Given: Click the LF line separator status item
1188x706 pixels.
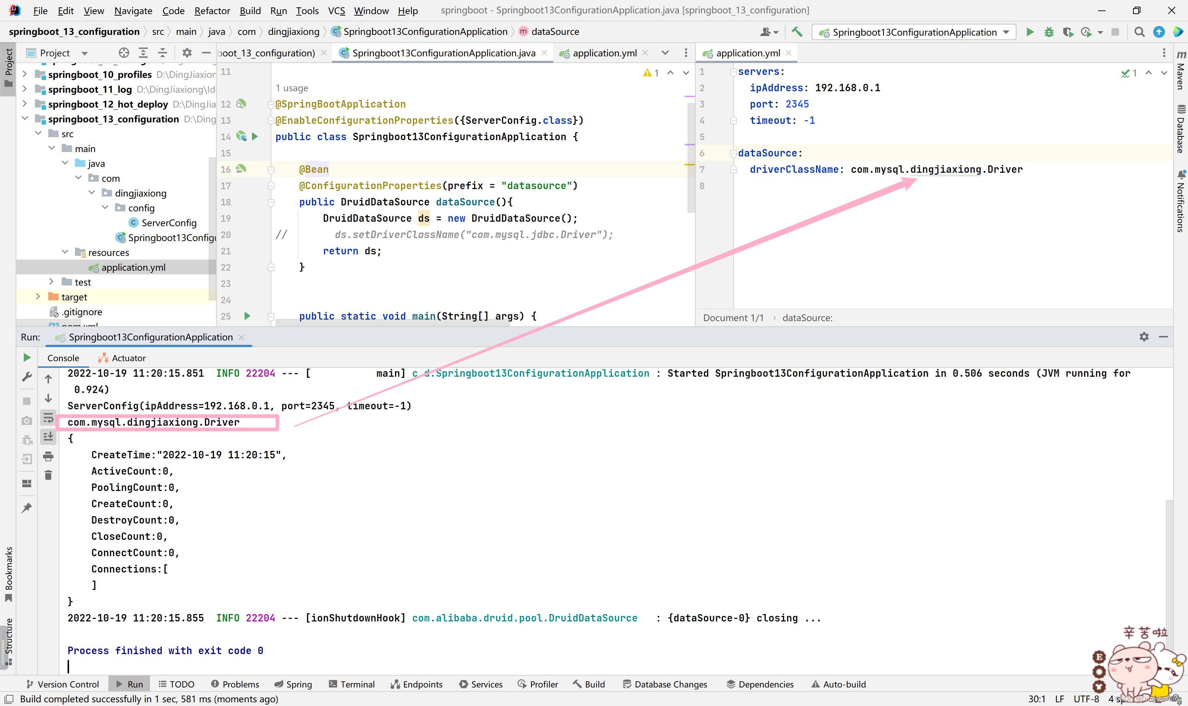Looking at the screenshot, I should click(1060, 699).
